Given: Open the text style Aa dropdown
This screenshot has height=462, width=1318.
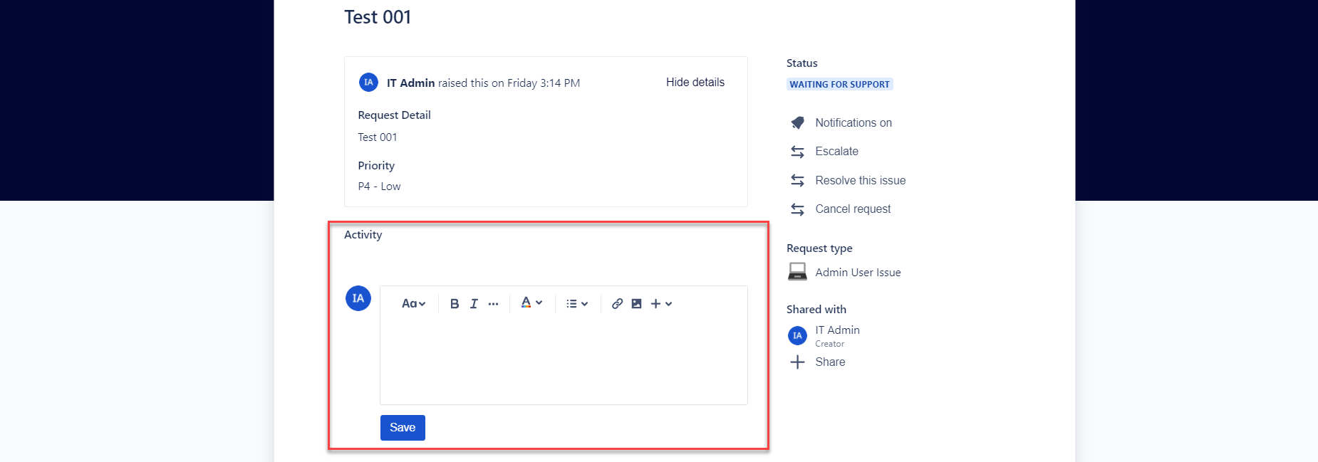Looking at the screenshot, I should [x=414, y=304].
